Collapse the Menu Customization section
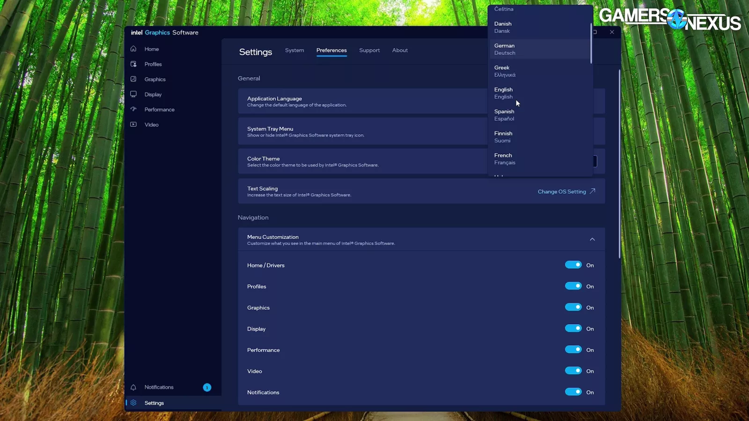 click(x=592, y=239)
